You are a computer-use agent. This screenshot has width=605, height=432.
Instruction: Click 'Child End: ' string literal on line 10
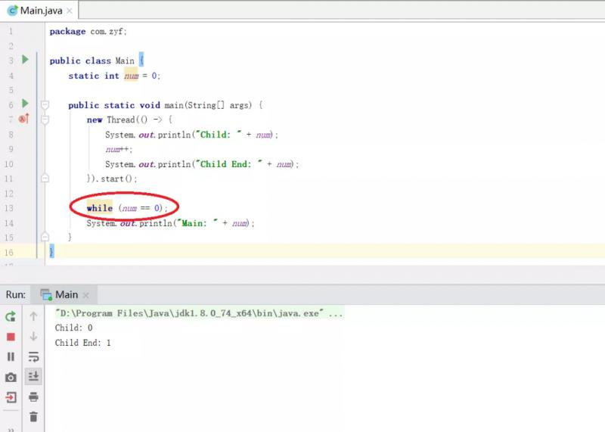click(x=229, y=164)
